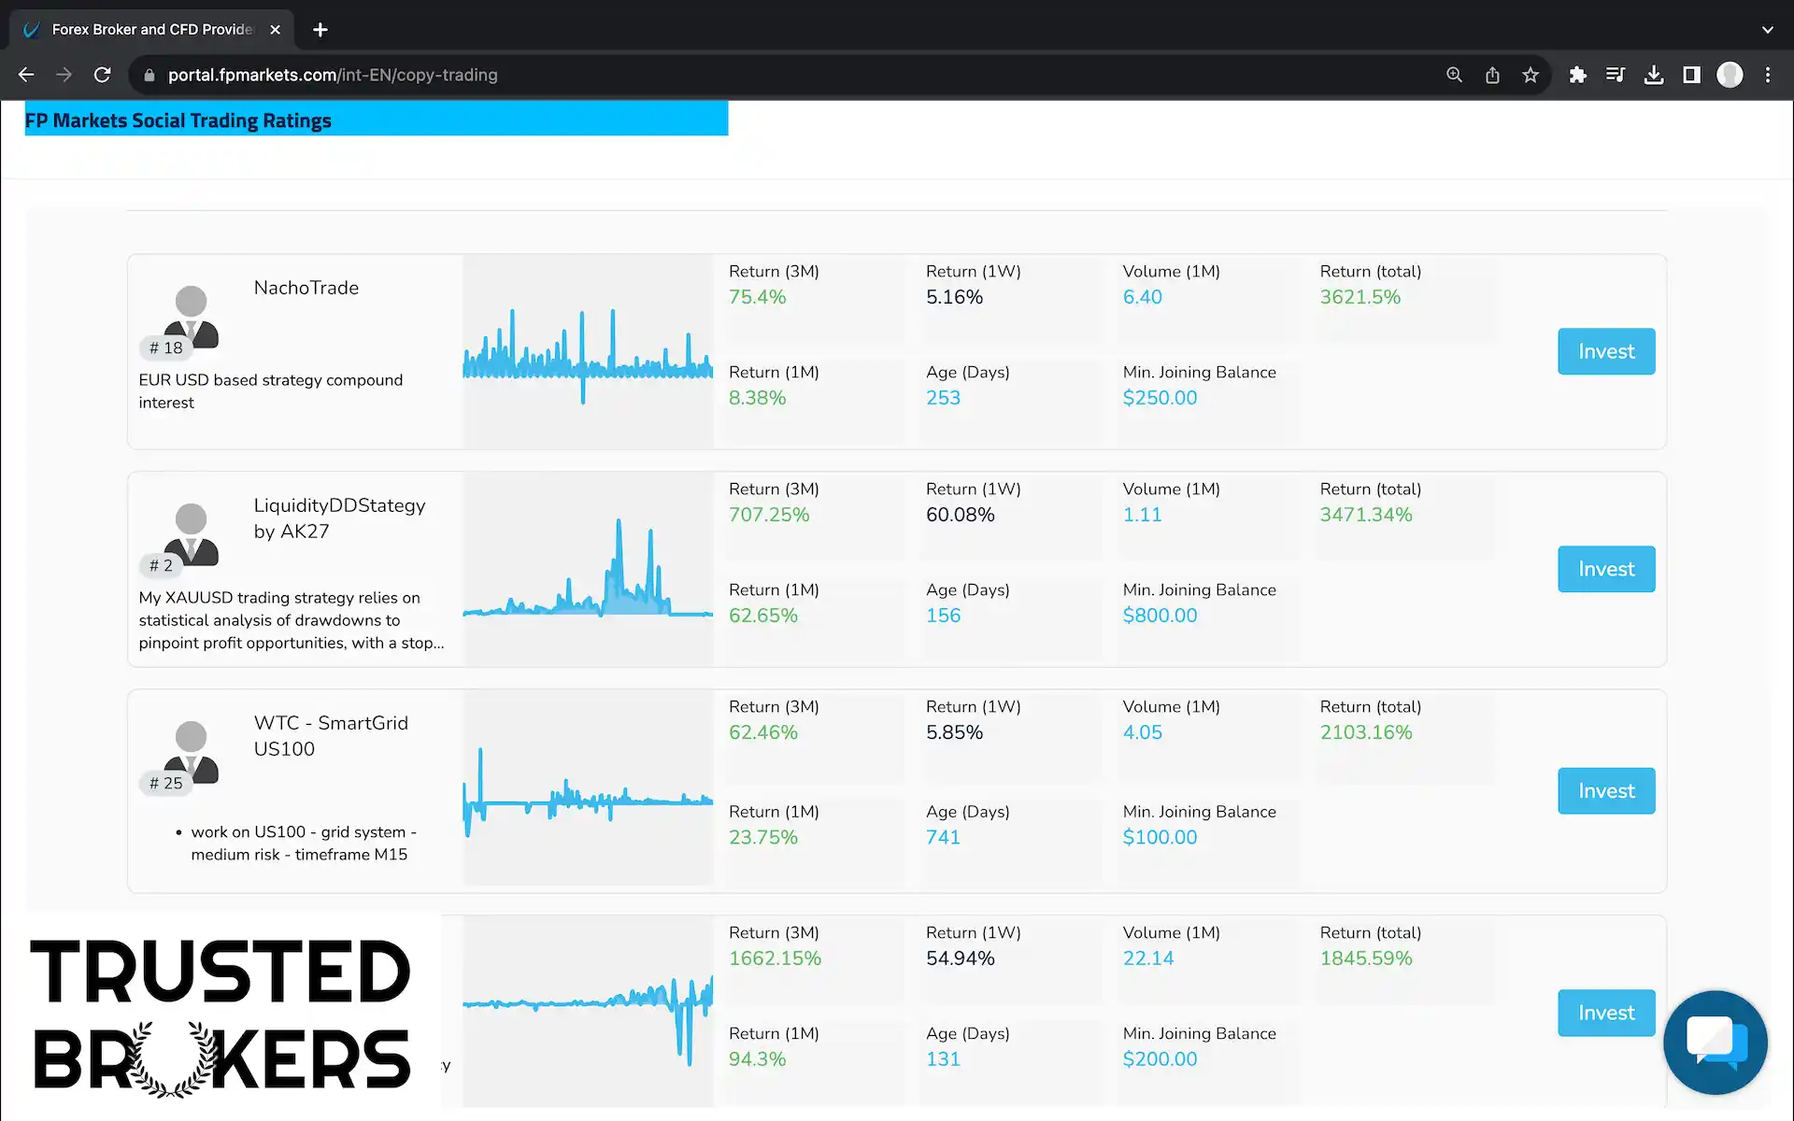Click NachoTrade's 75.4% three-month return
The height and width of the screenshot is (1121, 1794).
[x=757, y=297]
